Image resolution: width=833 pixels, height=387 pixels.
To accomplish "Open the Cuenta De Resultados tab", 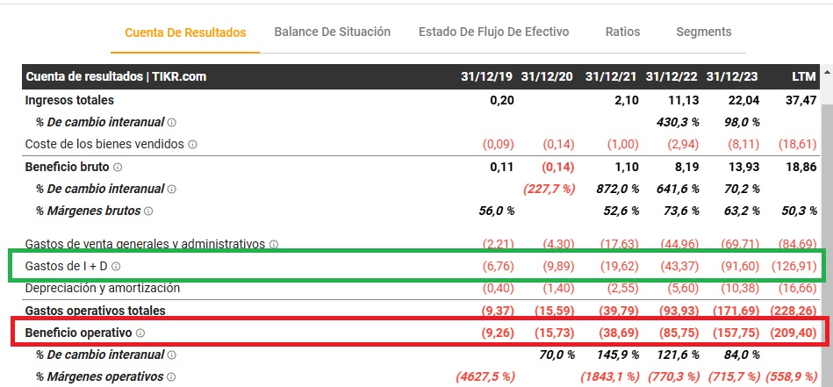I will pos(185,32).
